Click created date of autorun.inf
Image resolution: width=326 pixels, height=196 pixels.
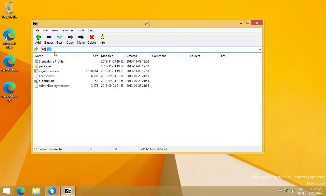coord(138,81)
